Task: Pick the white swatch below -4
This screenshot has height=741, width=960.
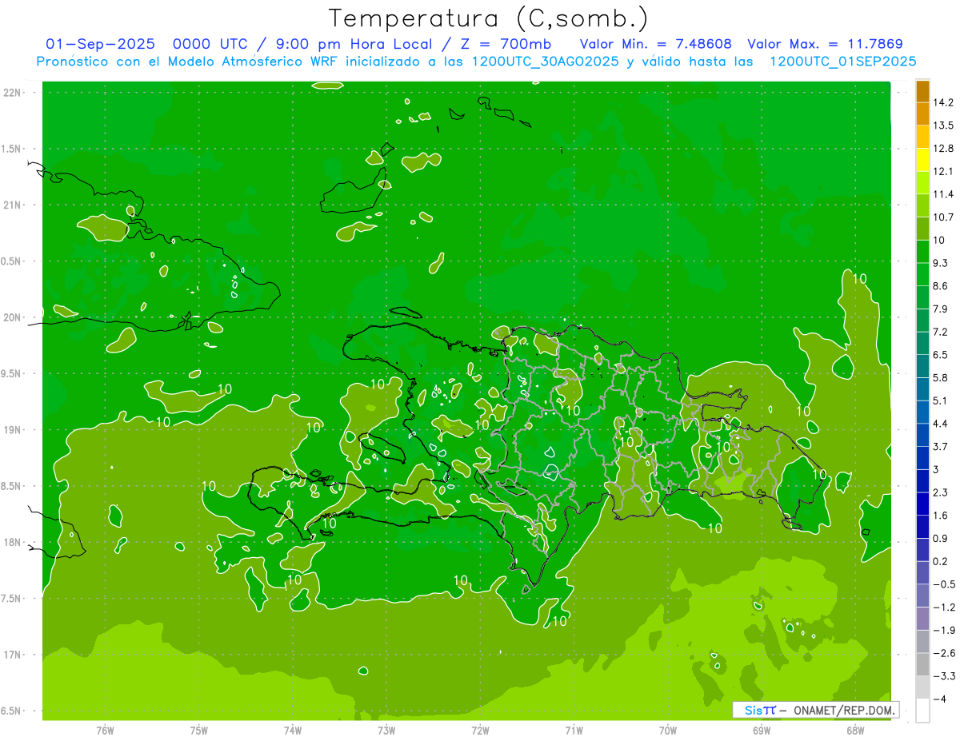Action: (922, 711)
